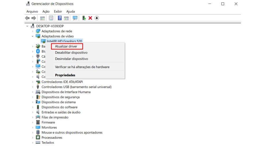Click the mouse devices icon

coord(38,132)
